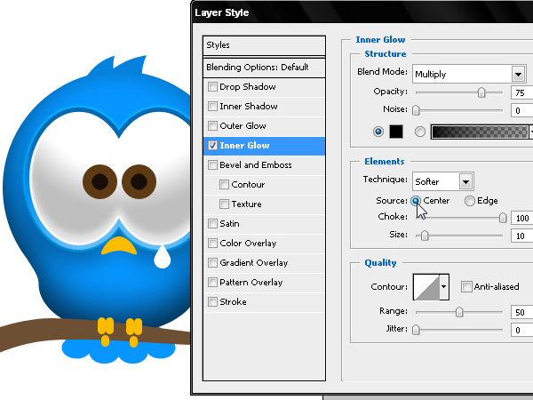This screenshot has width=533, height=400.
Task: Select the Bevel and Emboss effect row
Action: (264, 165)
